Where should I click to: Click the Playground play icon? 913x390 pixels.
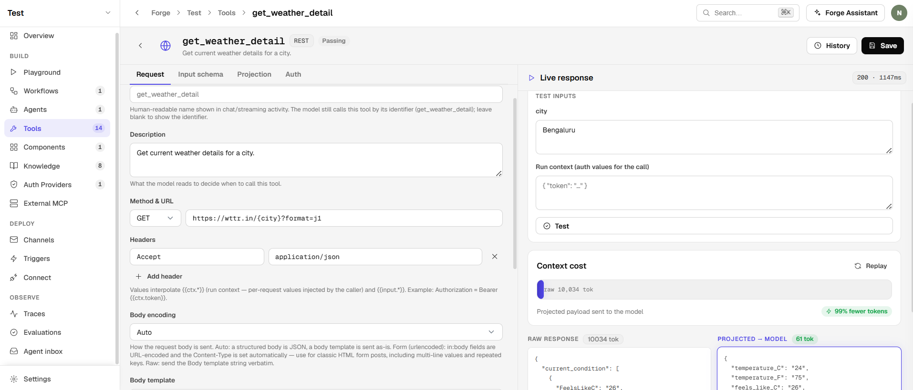pyautogui.click(x=14, y=72)
